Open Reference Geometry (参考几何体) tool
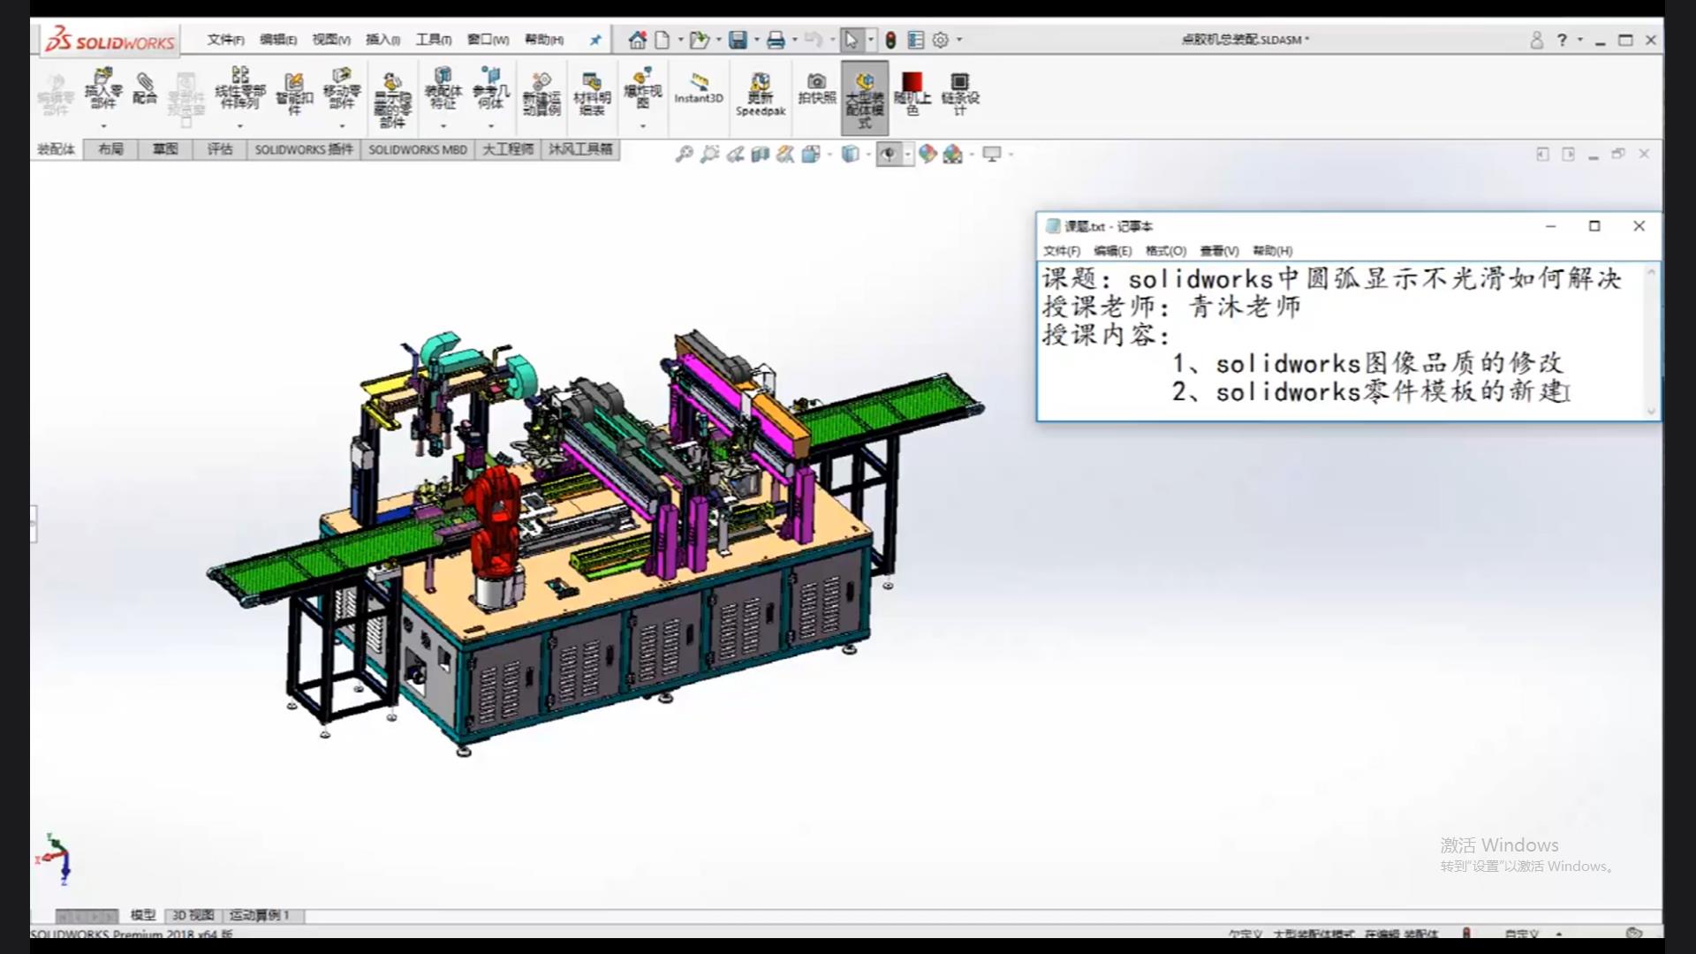1696x954 pixels. click(490, 88)
